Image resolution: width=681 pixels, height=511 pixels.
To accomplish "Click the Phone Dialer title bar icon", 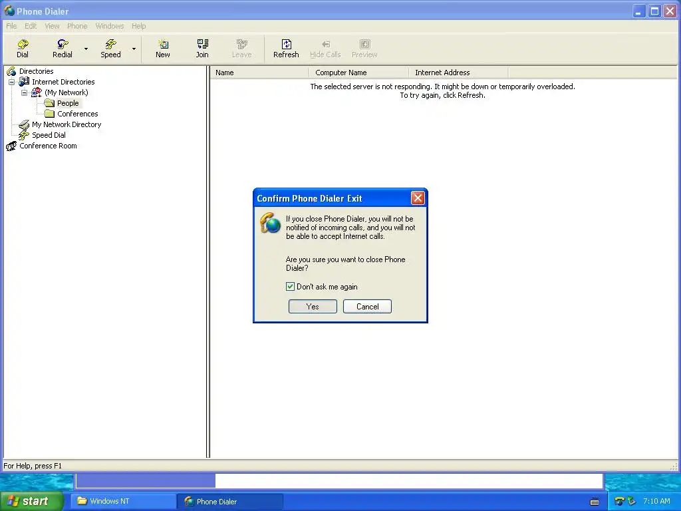I will pos(9,11).
